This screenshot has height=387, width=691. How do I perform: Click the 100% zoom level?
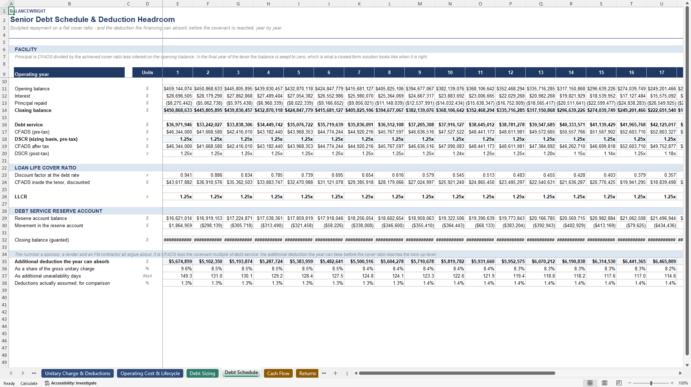point(683,383)
